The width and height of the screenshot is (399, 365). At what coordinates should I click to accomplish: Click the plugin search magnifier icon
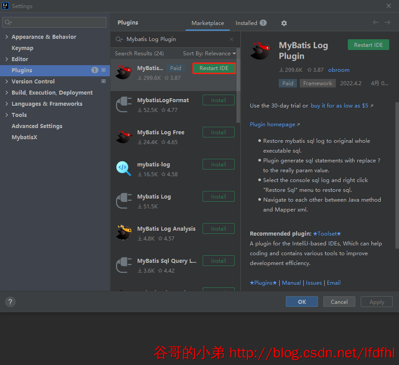[119, 39]
